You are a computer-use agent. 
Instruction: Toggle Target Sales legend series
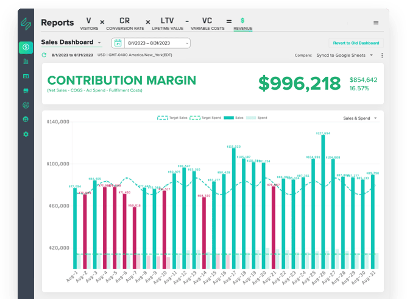(x=172, y=118)
